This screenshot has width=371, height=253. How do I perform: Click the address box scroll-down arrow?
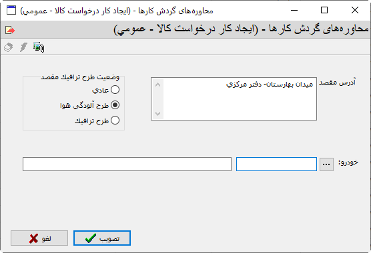pos(158,114)
